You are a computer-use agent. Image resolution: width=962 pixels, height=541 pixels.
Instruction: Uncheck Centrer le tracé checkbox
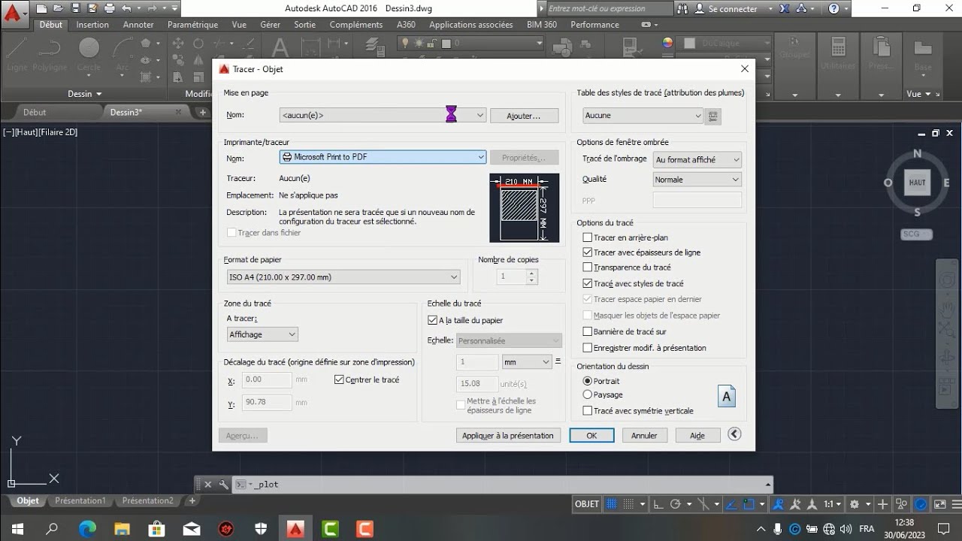339,379
